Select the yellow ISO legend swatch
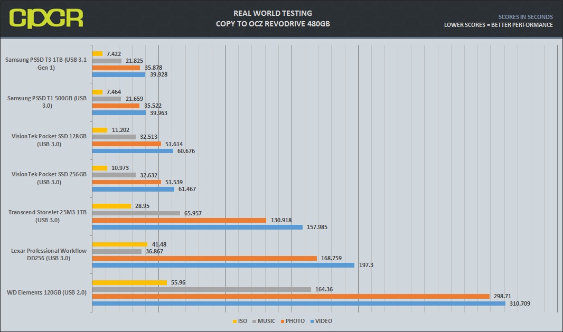 pyautogui.click(x=234, y=321)
